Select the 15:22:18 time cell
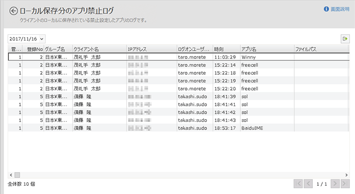355x194 pixels. pos(227,73)
